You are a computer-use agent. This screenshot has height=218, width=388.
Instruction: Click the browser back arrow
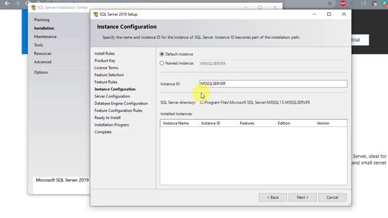pyautogui.click(x=7, y=3)
